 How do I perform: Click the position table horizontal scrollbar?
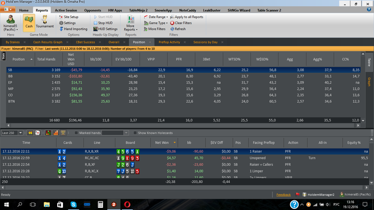[x=183, y=125]
